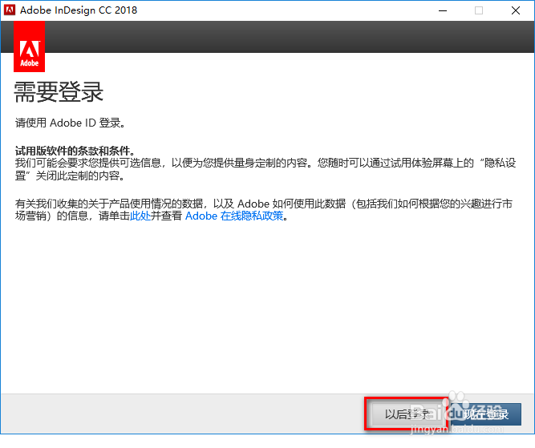Click the InDesign title bar app icon
The width and height of the screenshot is (535, 448).
pyautogui.click(x=10, y=10)
